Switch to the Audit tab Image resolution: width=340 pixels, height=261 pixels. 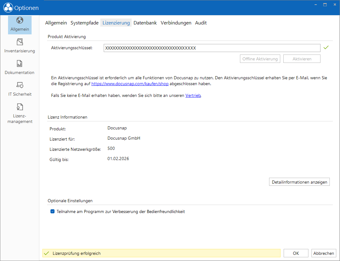201,23
